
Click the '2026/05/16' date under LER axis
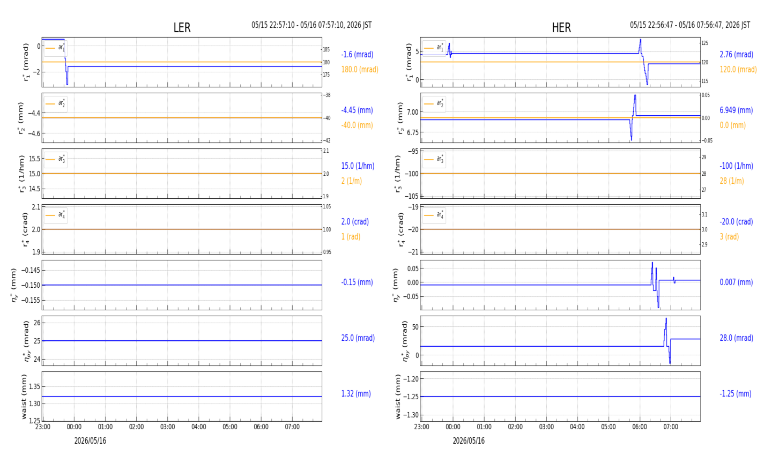point(90,441)
